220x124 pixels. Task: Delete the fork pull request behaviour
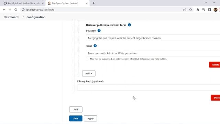pos(214,65)
